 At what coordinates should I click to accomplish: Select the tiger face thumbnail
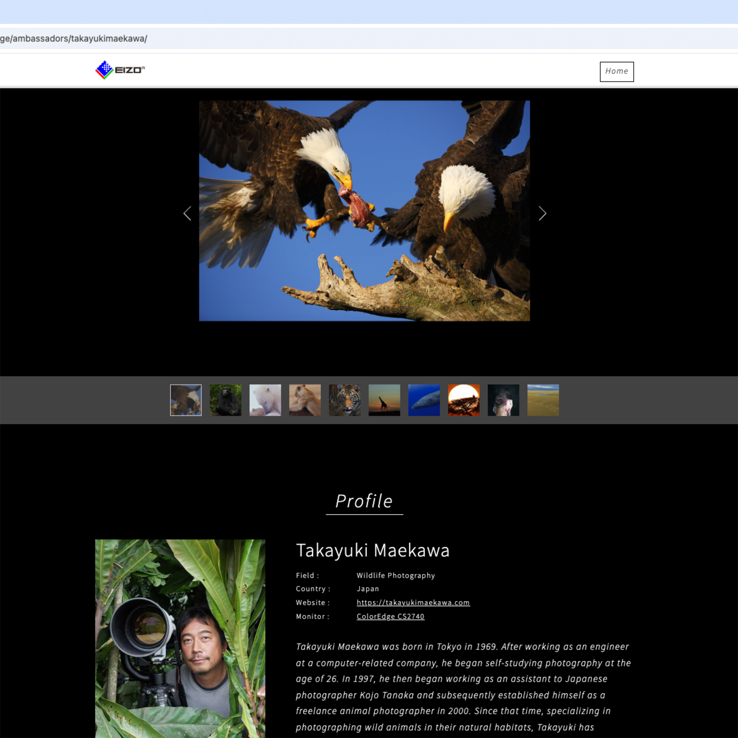pyautogui.click(x=345, y=400)
